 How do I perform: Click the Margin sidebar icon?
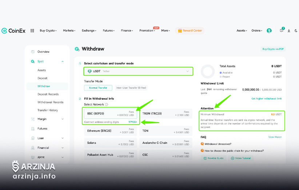point(33,119)
